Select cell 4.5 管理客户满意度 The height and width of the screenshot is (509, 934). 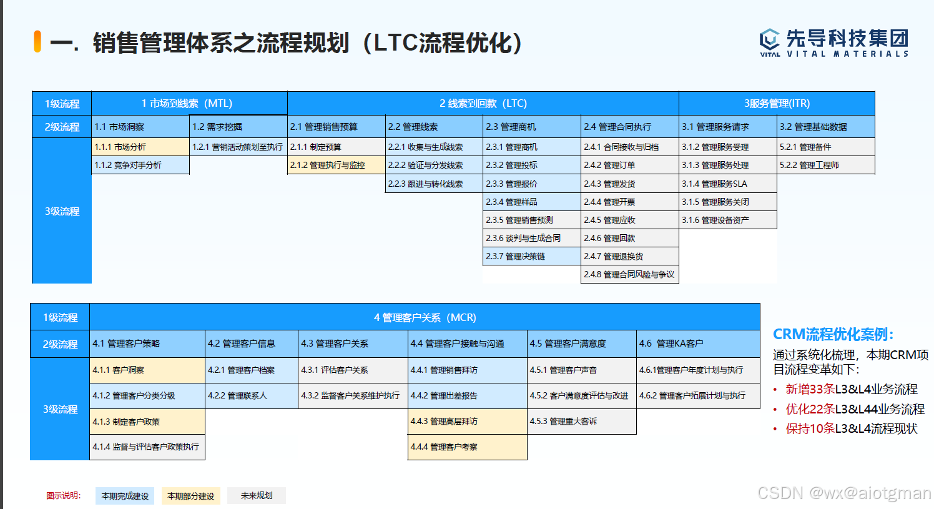pos(582,343)
